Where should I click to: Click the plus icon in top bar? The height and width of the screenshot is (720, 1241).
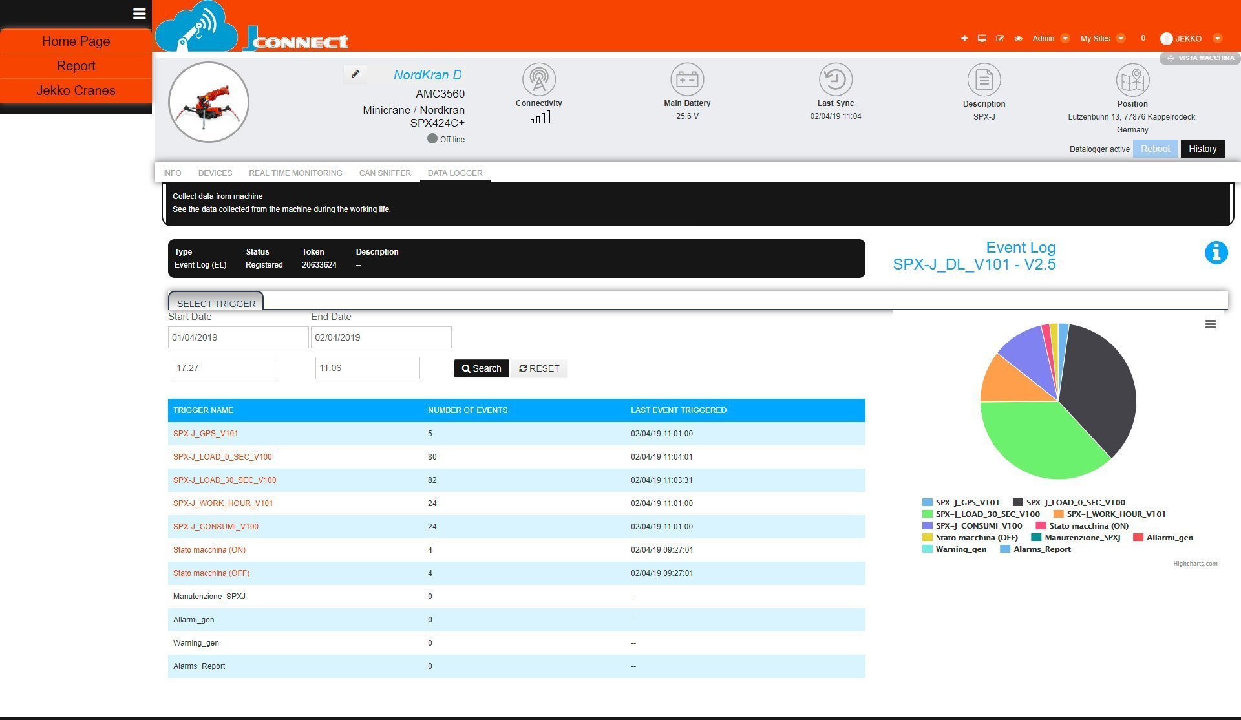click(964, 39)
